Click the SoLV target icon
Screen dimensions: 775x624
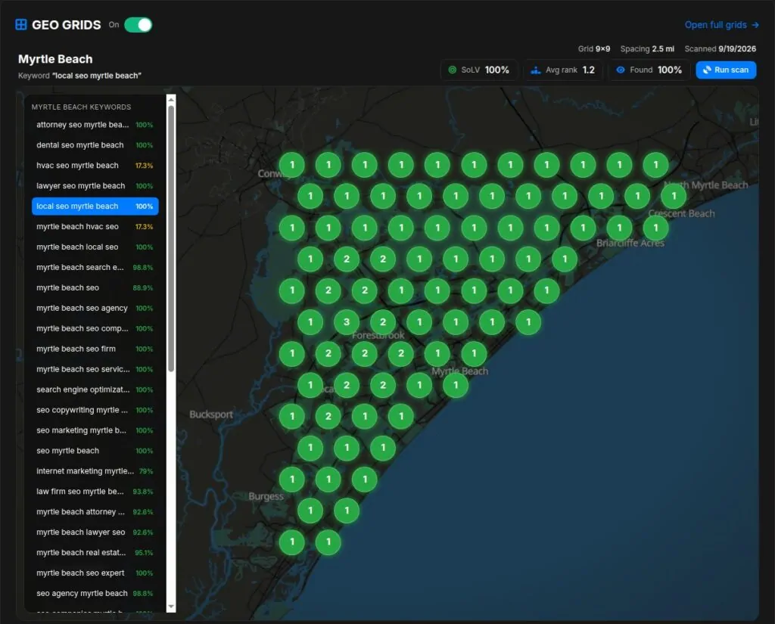coord(452,70)
